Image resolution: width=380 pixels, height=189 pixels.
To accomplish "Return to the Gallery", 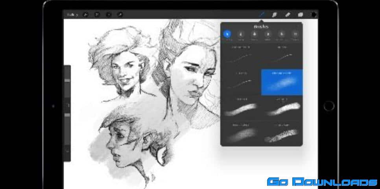I will [x=72, y=15].
